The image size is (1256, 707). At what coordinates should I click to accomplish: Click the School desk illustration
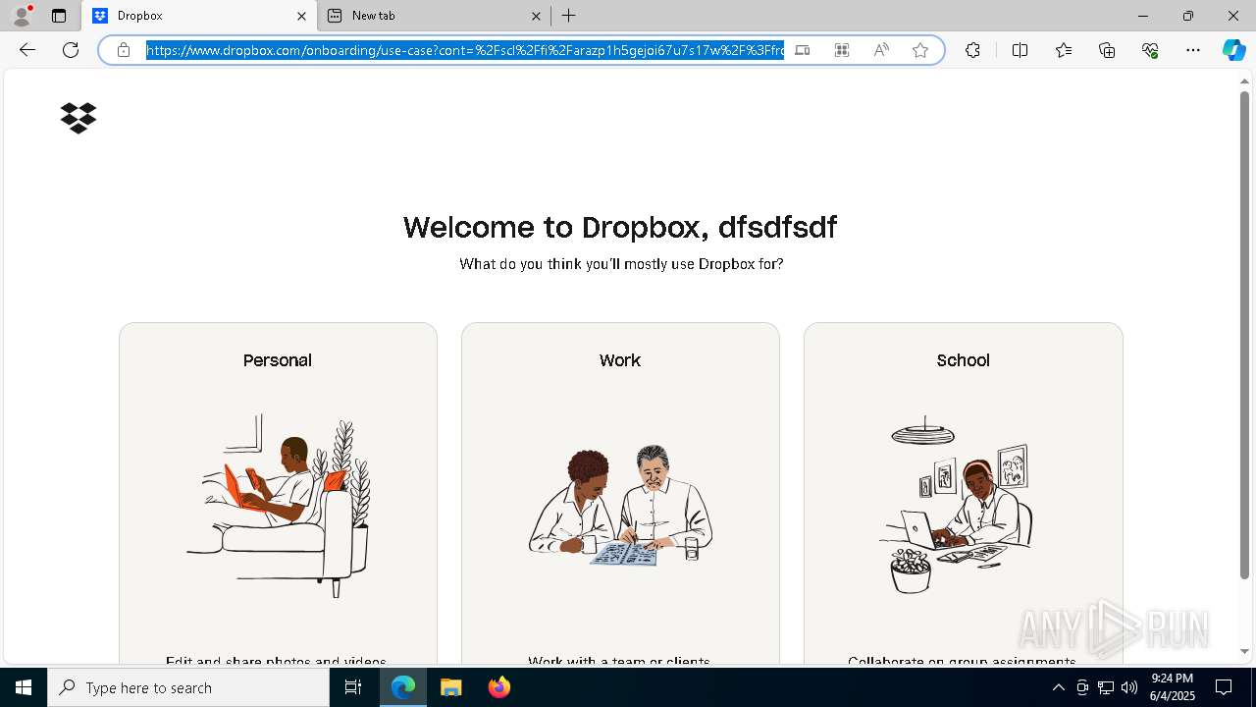[956, 505]
